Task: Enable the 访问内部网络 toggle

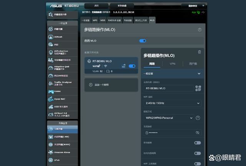Action: [x=197, y=153]
